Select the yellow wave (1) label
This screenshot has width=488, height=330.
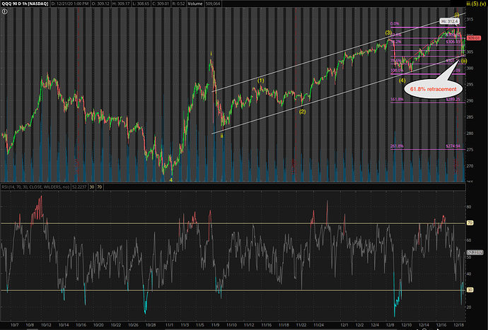point(261,81)
